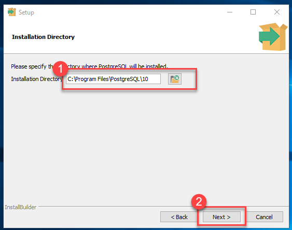
Task: Click the Setup window title text
Action: point(26,12)
